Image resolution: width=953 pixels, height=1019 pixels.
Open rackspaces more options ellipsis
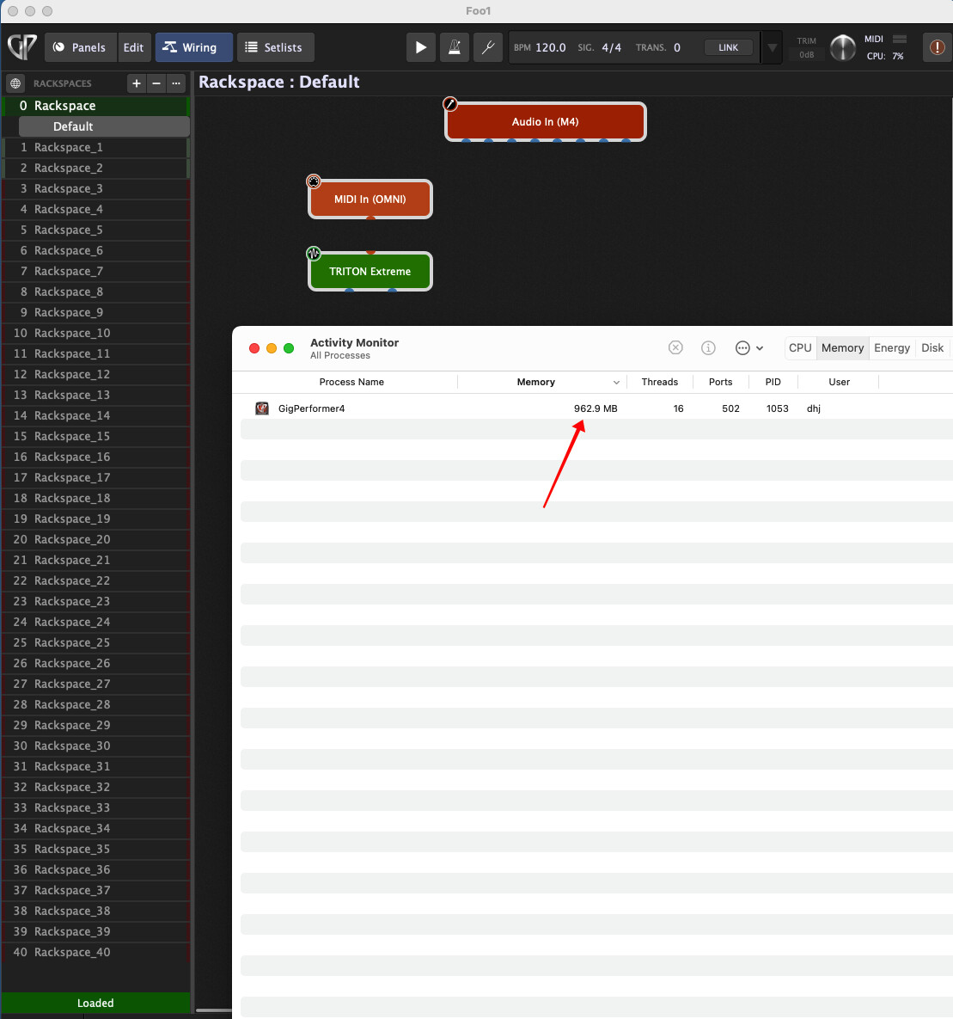176,83
